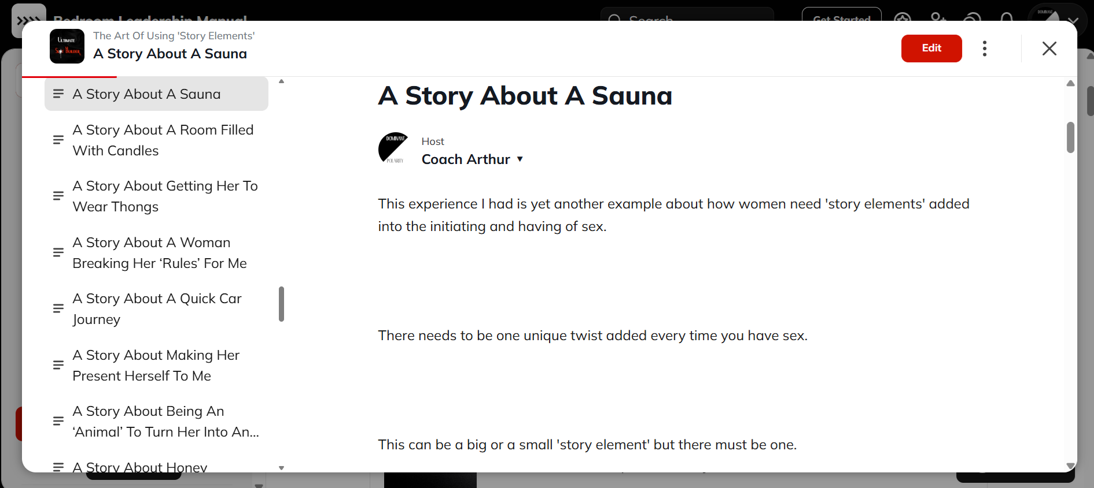Click the lines icon beside 'Getting Her To Wear Thongs'
The width and height of the screenshot is (1094, 488).
click(x=58, y=196)
